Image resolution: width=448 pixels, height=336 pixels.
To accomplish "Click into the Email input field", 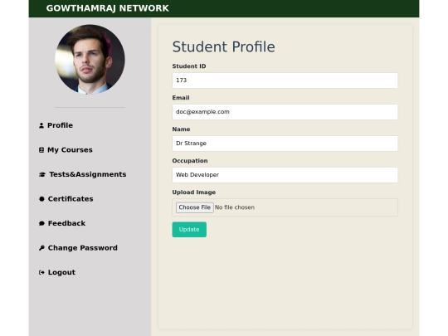I will (285, 112).
